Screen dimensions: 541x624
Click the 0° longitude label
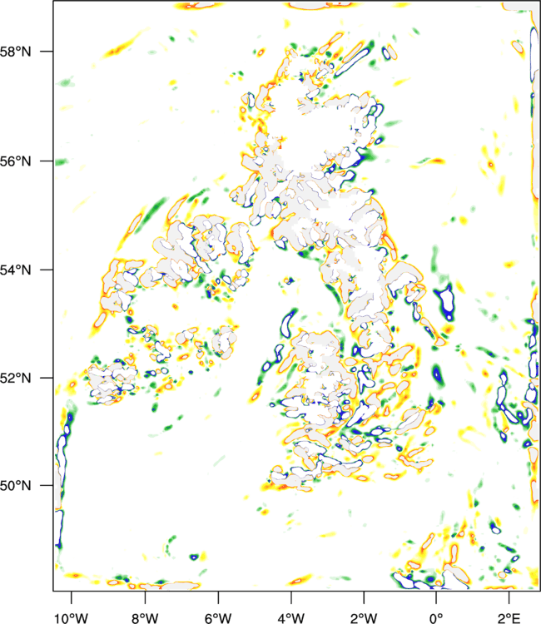(x=436, y=617)
